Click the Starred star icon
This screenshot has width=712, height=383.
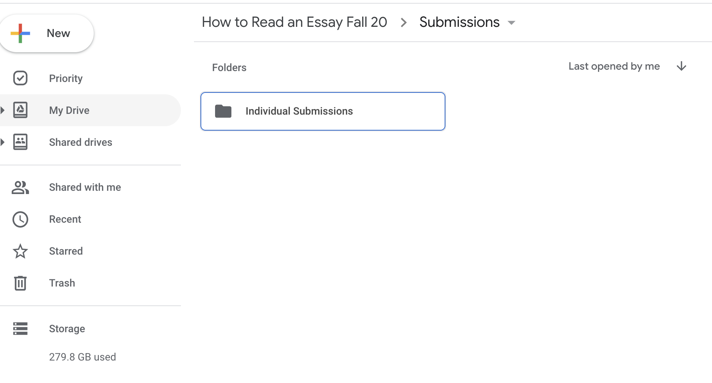pos(20,251)
